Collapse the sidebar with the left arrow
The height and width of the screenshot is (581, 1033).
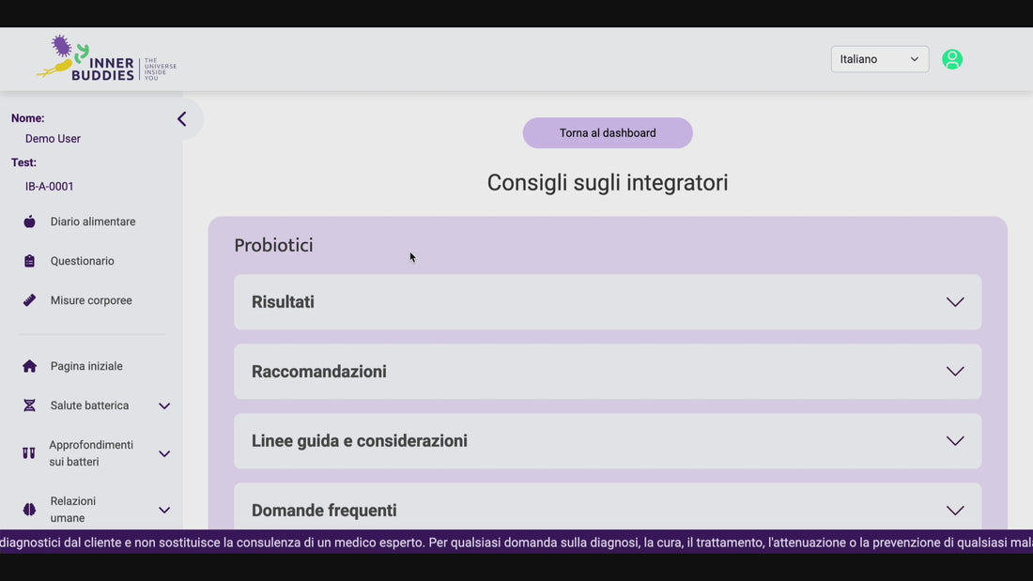[x=182, y=119]
